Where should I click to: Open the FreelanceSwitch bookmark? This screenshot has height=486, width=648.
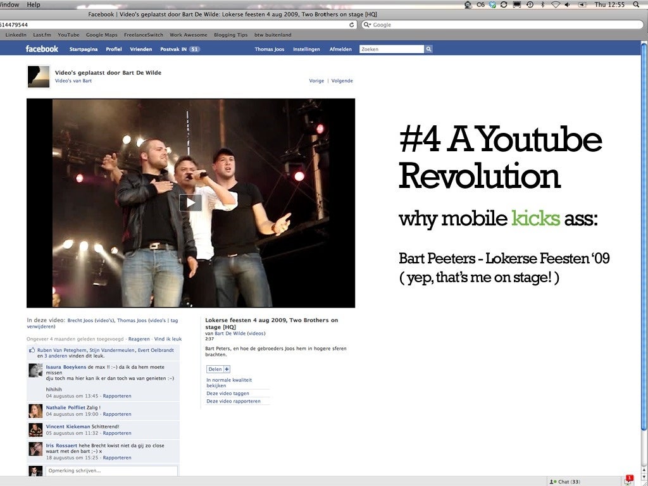point(144,35)
